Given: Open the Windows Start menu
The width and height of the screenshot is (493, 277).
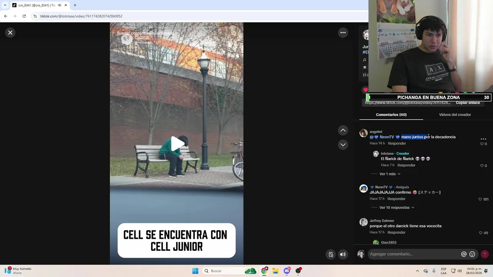Looking at the screenshot, I should (x=195, y=271).
